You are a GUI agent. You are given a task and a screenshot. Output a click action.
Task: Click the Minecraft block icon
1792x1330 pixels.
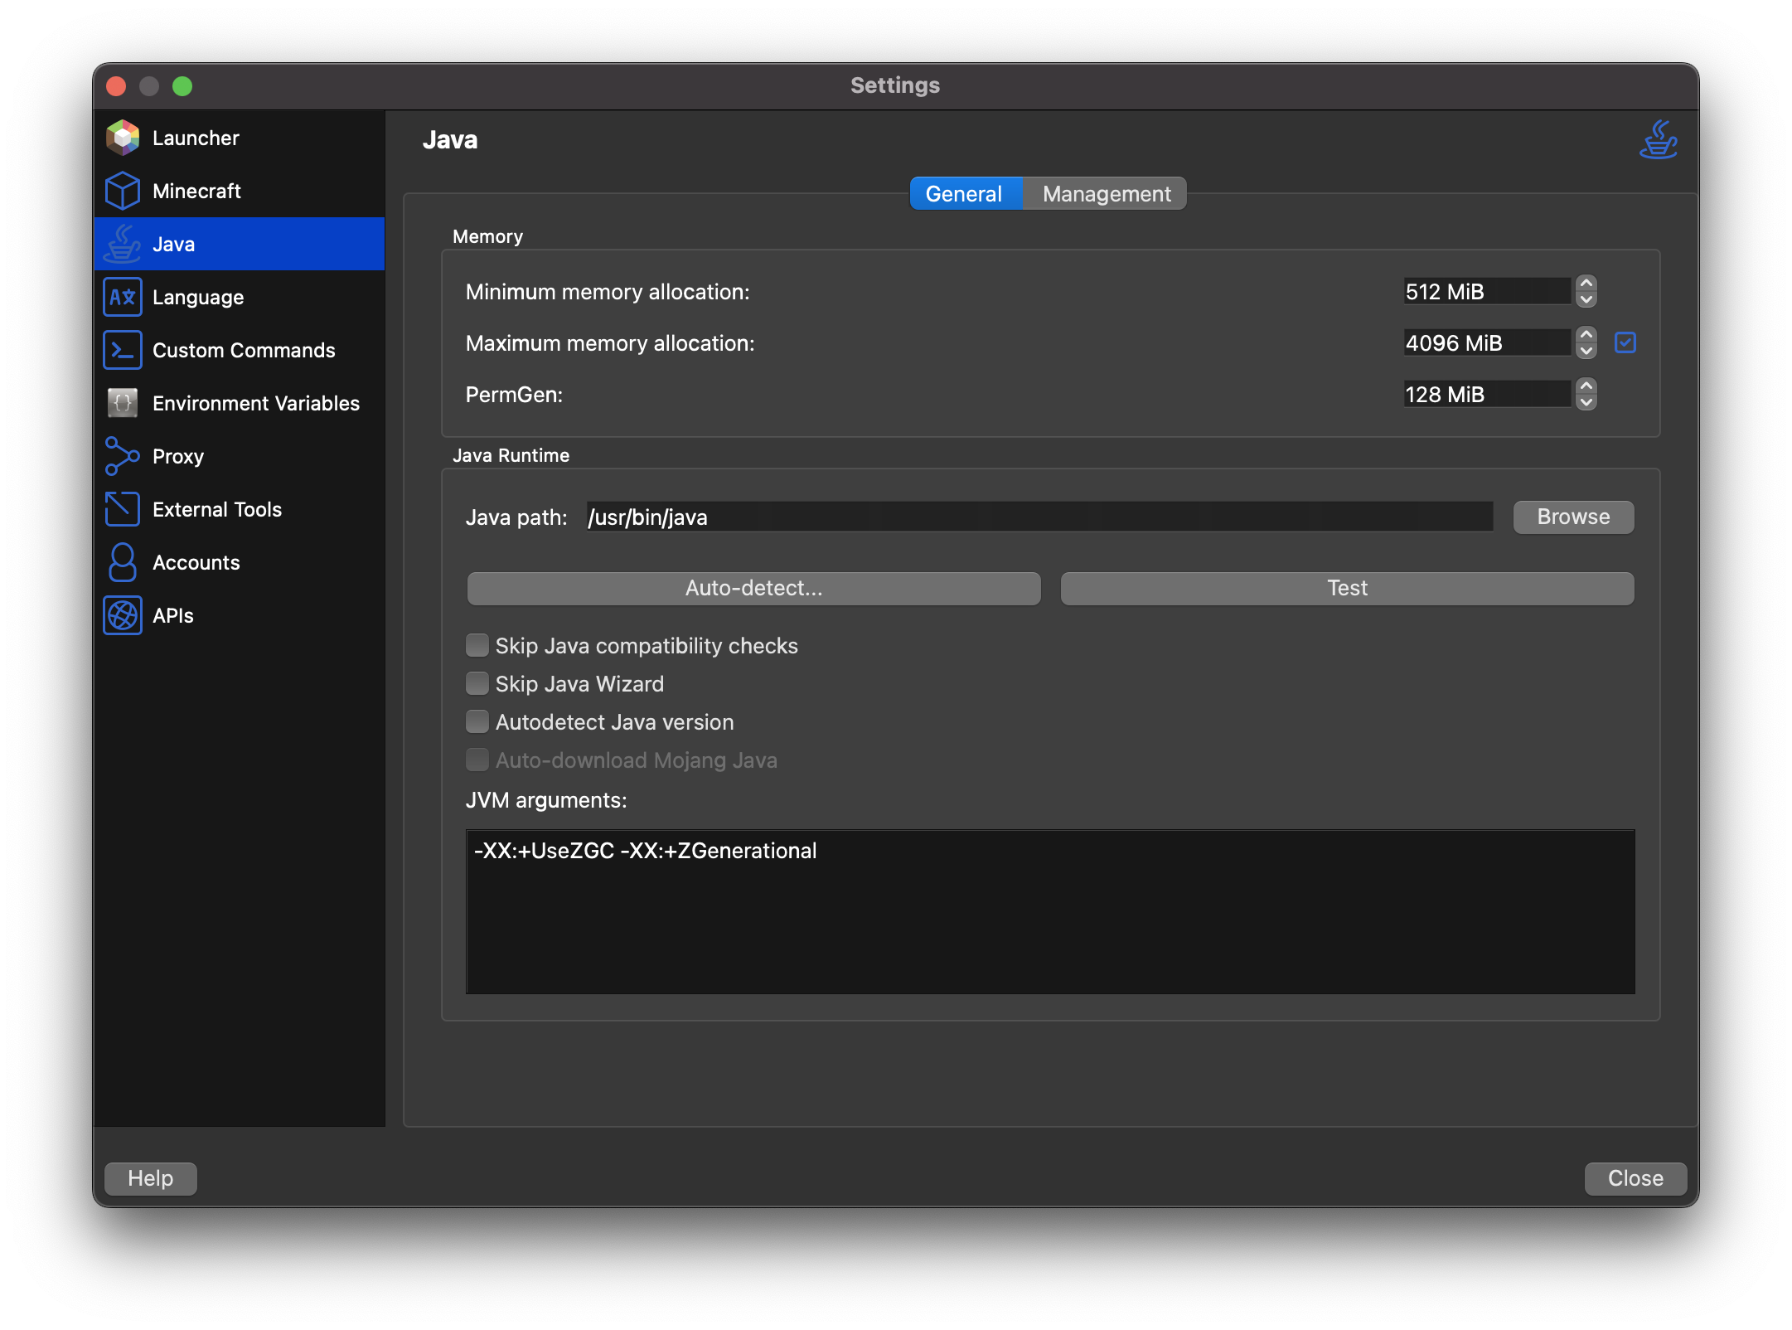[x=123, y=191]
